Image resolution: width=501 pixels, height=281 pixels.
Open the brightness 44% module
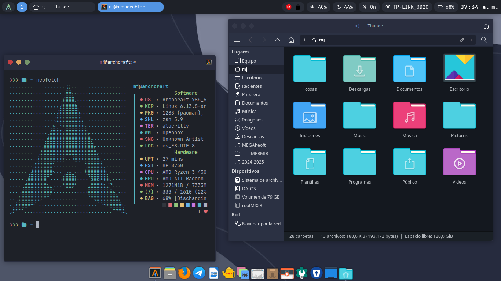(x=344, y=7)
